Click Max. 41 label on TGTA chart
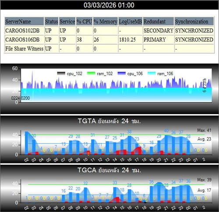Image resolution: width=219 pixels, height=212 pixels. [x=204, y=130]
